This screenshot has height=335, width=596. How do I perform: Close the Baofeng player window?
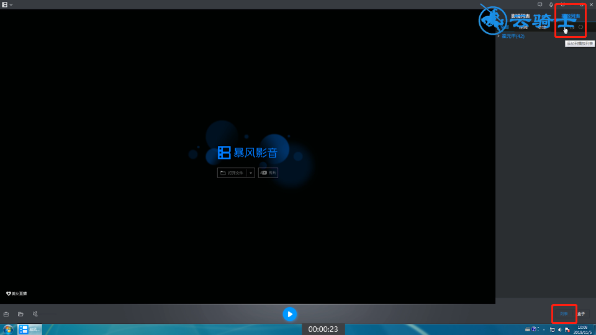[591, 4]
